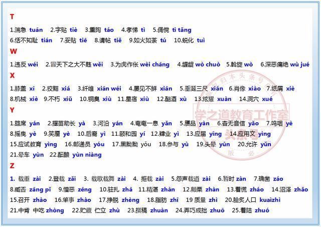
Task: Click the entry '3. 载歌载舞 zài'
Action: pyautogui.click(x=105, y=179)
